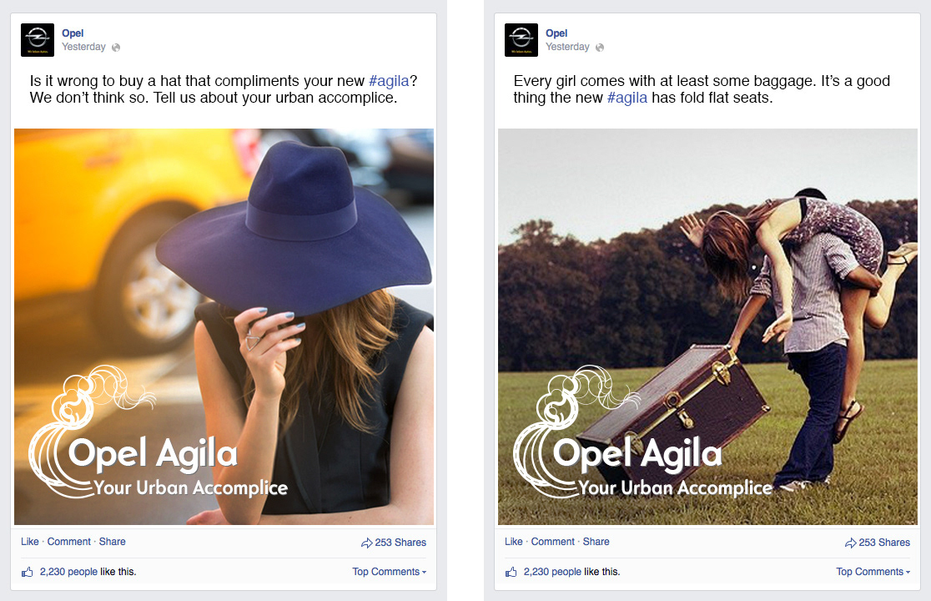Image resolution: width=931 pixels, height=601 pixels.
Task: View 2,230 people who like left post
Action: click(68, 571)
